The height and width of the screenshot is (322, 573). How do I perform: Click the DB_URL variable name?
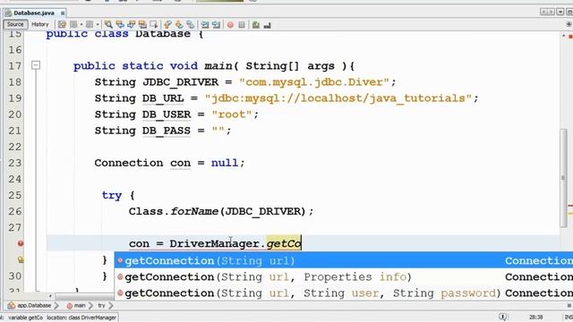tap(163, 98)
